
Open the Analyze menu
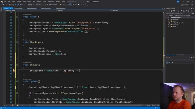point(39,2)
